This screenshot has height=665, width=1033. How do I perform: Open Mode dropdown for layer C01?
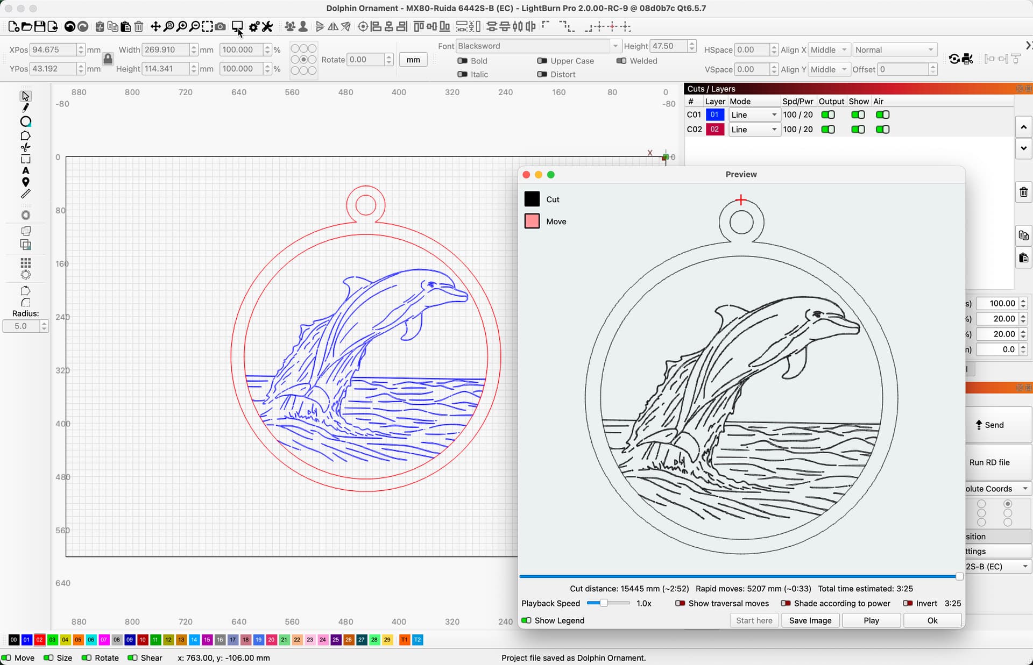tap(754, 115)
